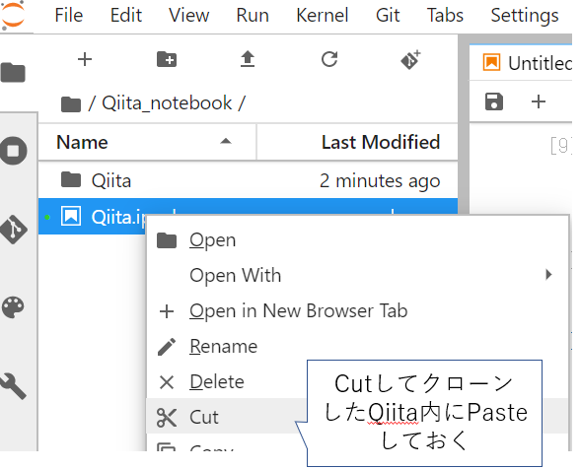Click the New Launcher plus icon
Screen dimensions: 580x469
tap(85, 59)
